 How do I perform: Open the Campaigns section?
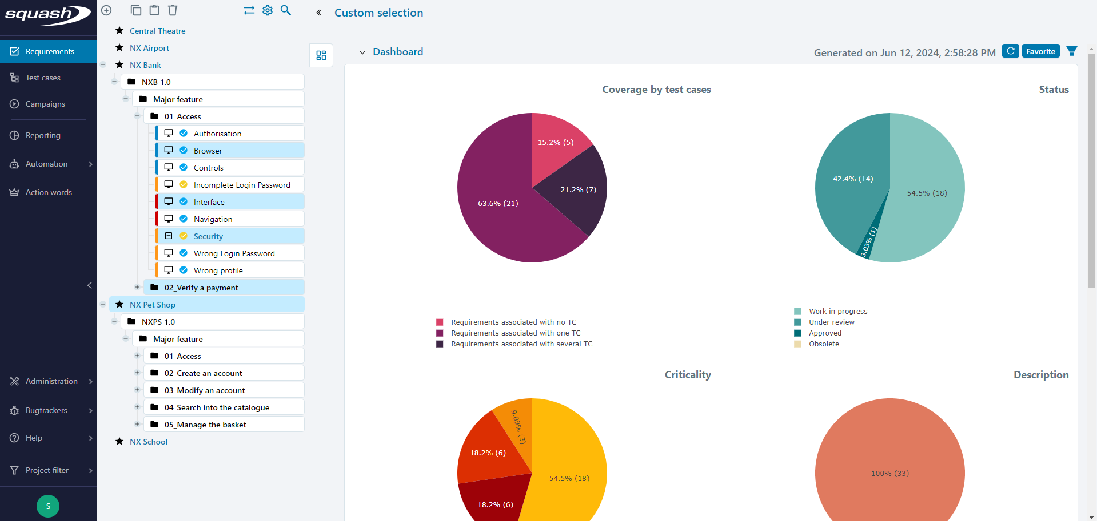[45, 104]
